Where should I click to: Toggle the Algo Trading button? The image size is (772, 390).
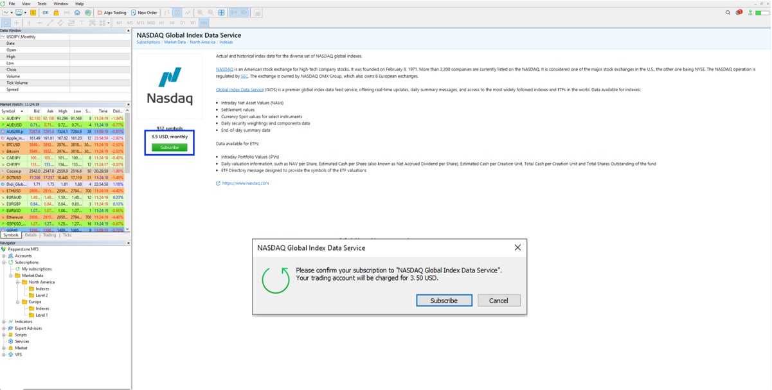[x=112, y=12]
